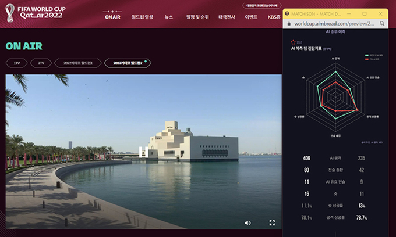The image size is (396, 237).
Task: Open the 일정 및 순위 menu
Action: 197,17
